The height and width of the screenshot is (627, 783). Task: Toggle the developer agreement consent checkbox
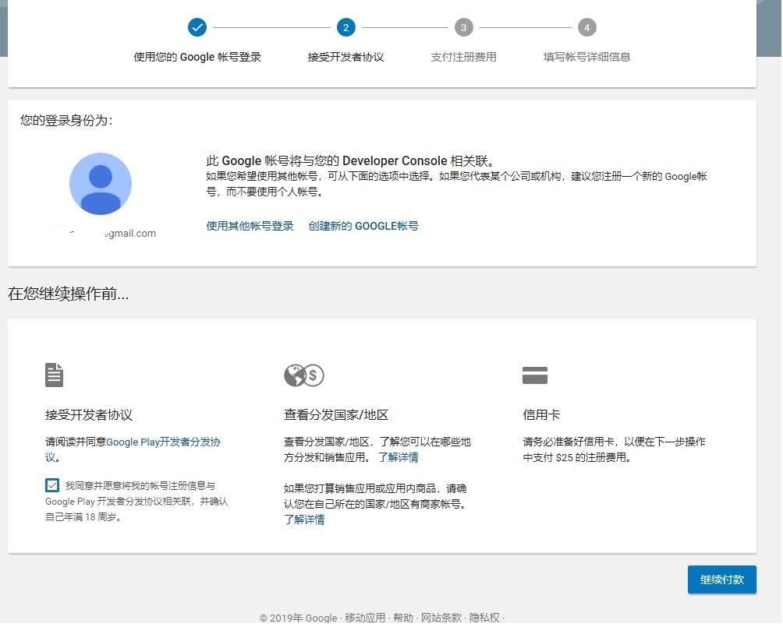(52, 485)
